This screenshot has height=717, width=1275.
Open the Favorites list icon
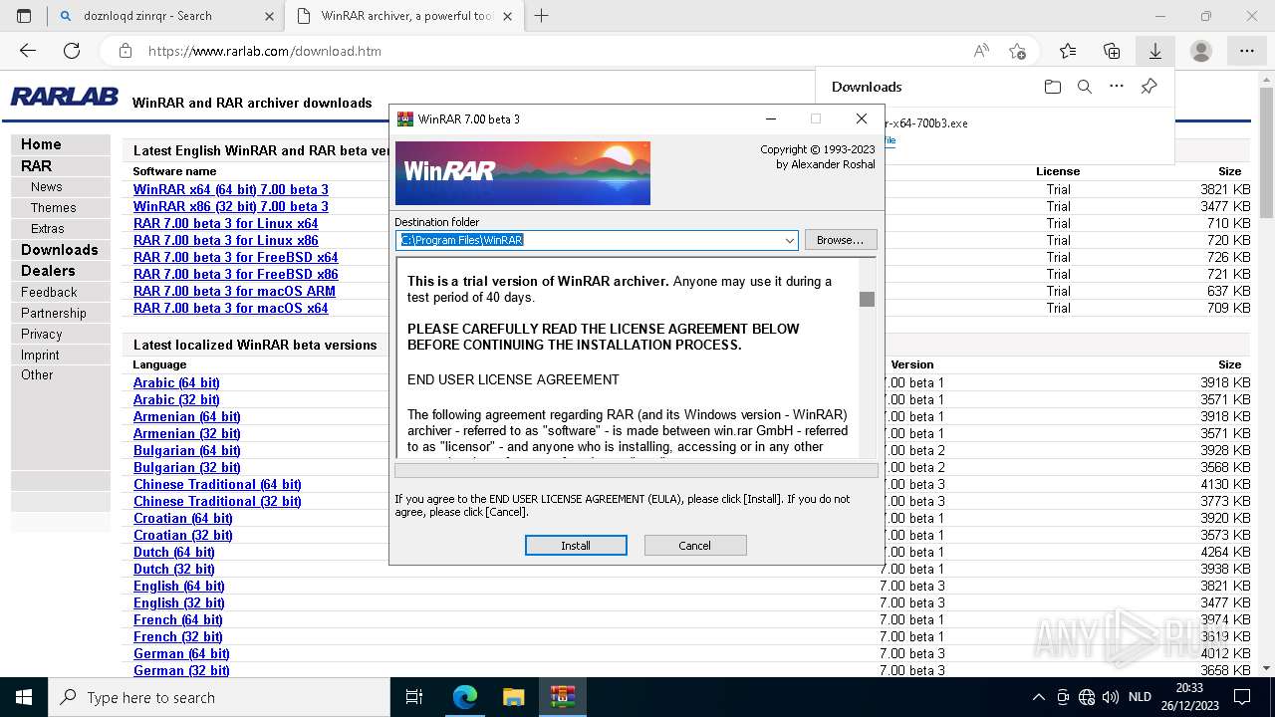point(1068,51)
